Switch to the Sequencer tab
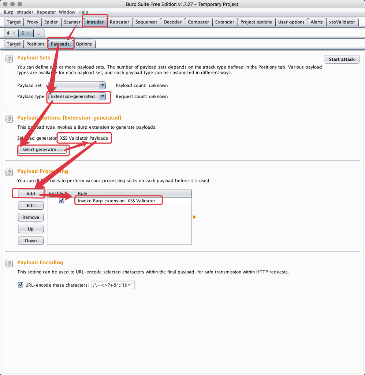The image size is (365, 375). click(x=146, y=22)
